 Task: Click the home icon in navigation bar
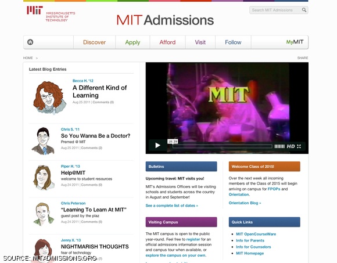tap(30, 42)
